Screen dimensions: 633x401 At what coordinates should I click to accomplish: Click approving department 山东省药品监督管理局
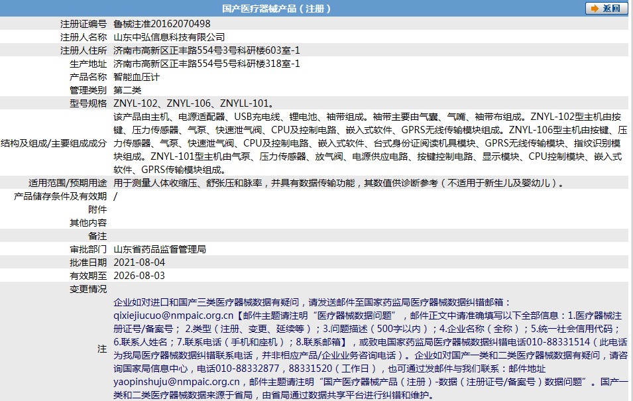pyautogui.click(x=160, y=249)
